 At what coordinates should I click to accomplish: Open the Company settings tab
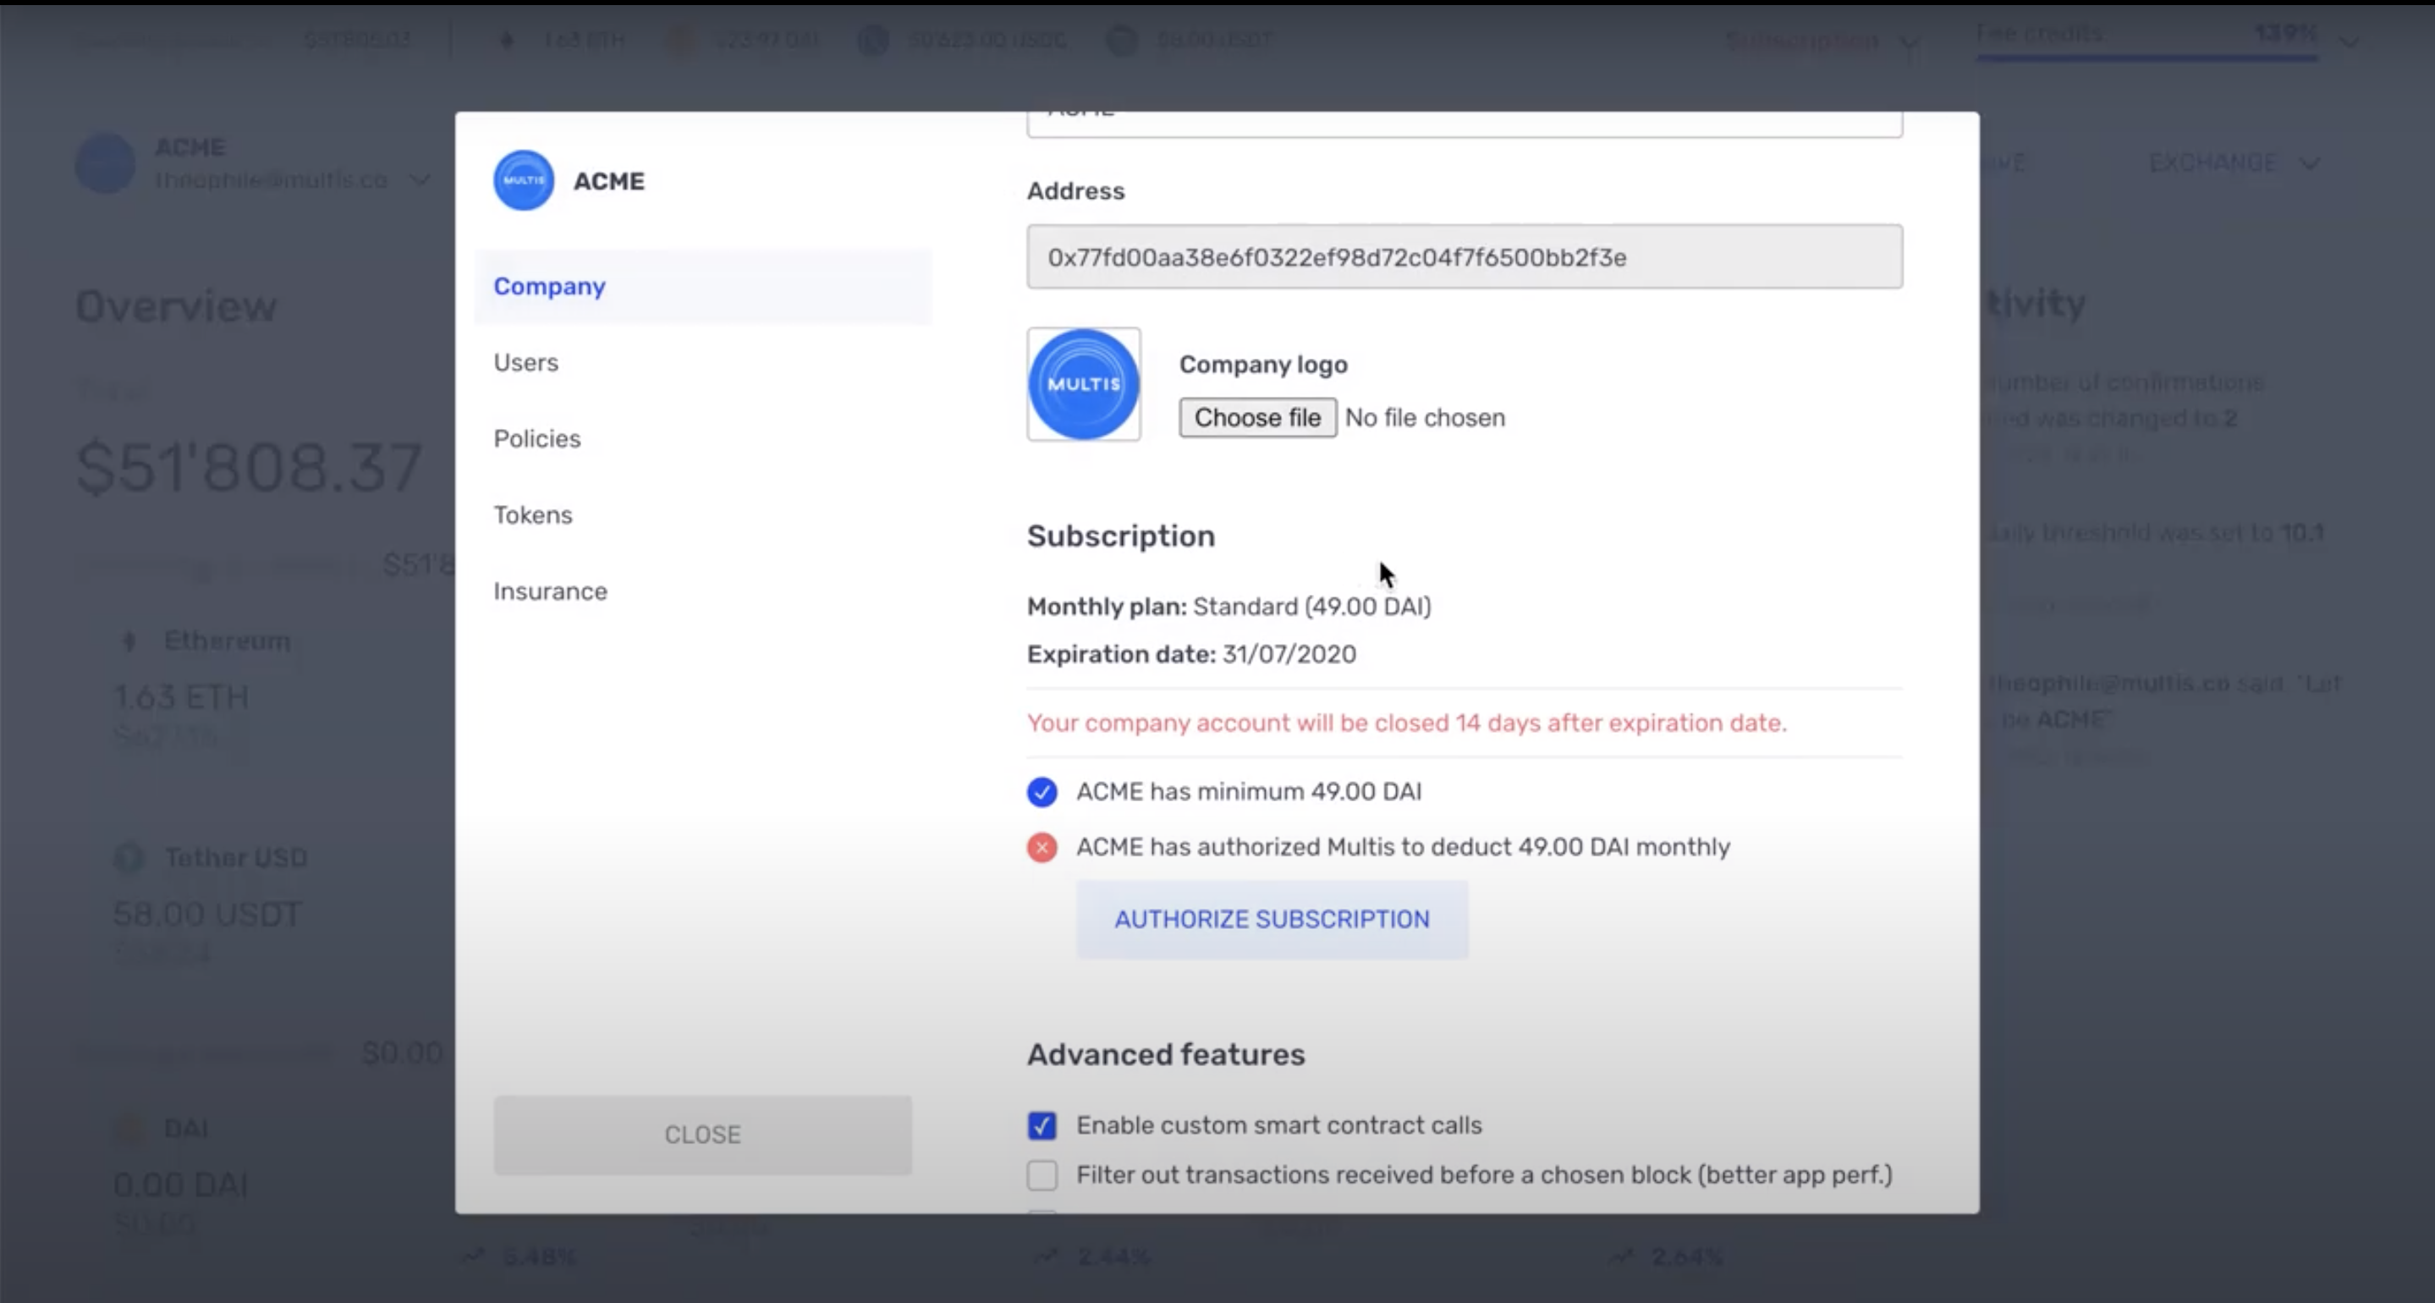click(x=702, y=287)
